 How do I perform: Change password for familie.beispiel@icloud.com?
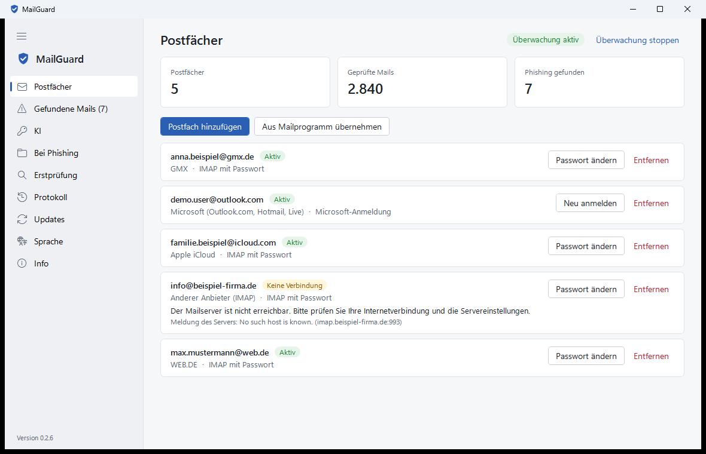point(586,246)
